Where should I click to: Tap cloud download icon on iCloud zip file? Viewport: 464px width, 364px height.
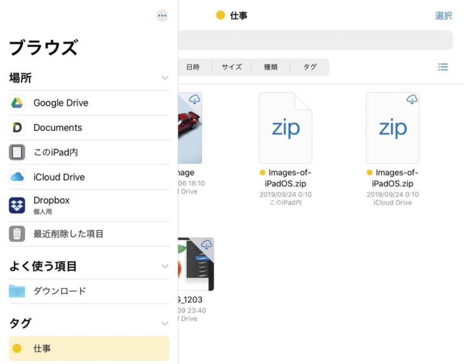coord(412,100)
